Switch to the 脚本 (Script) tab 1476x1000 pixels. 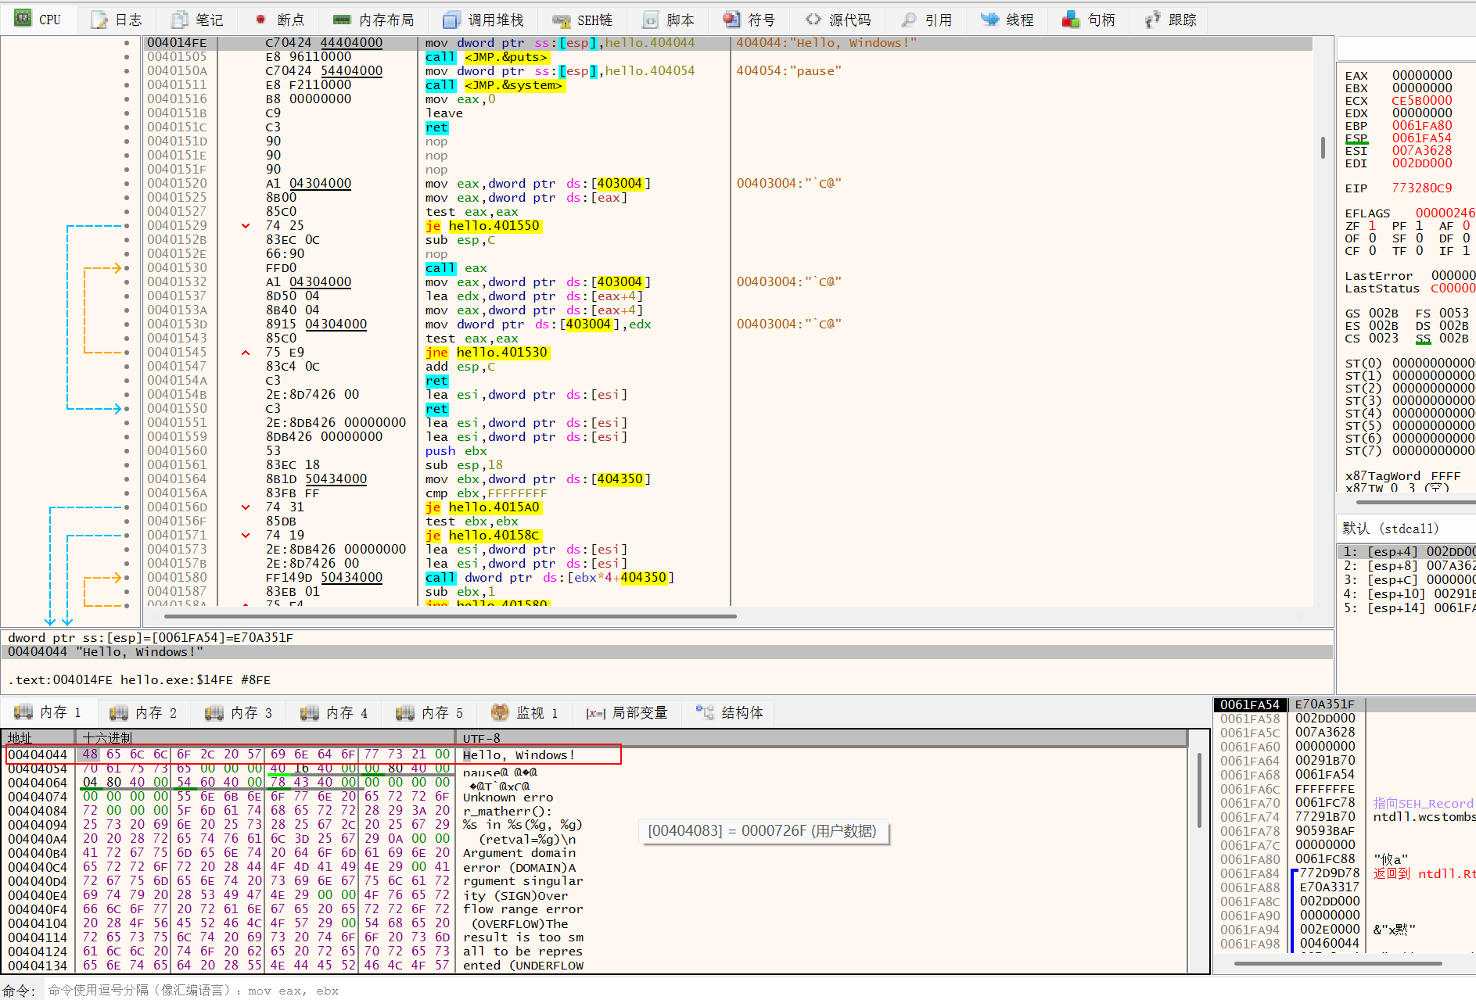pos(668,20)
